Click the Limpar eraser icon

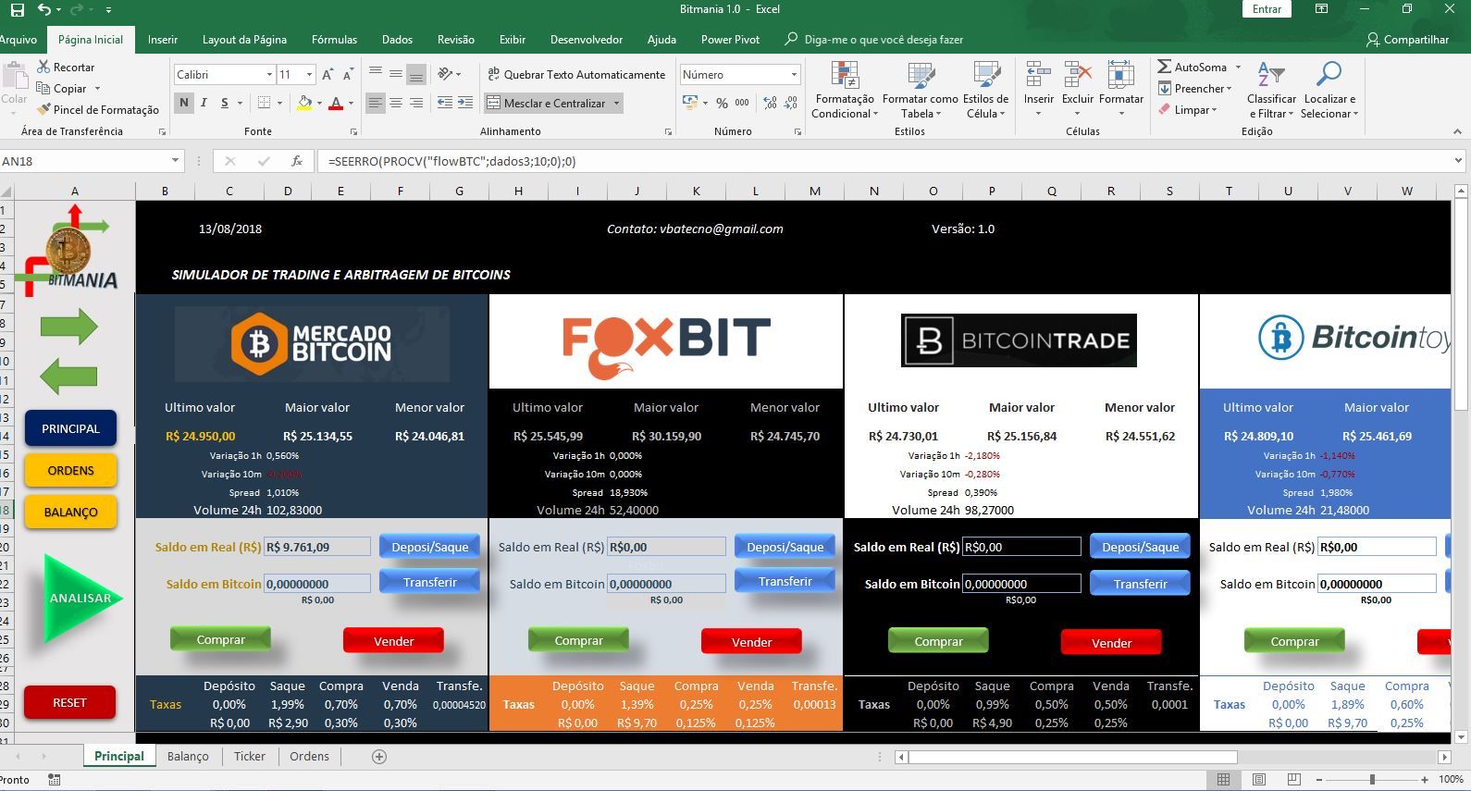[x=1165, y=109]
